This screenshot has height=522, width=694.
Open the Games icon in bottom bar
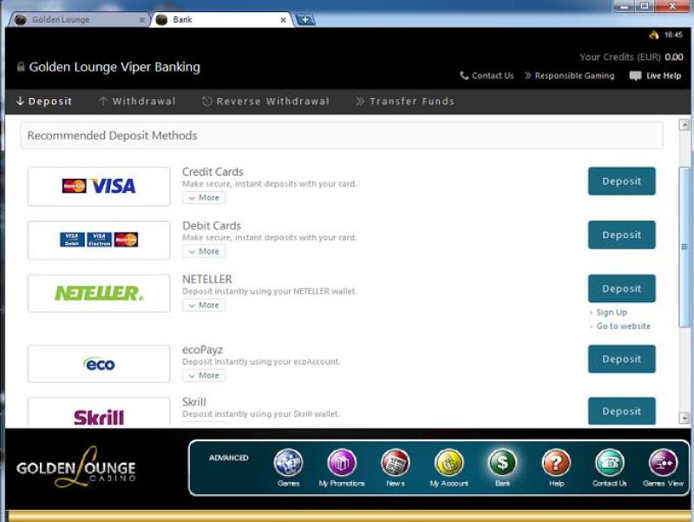tap(288, 463)
